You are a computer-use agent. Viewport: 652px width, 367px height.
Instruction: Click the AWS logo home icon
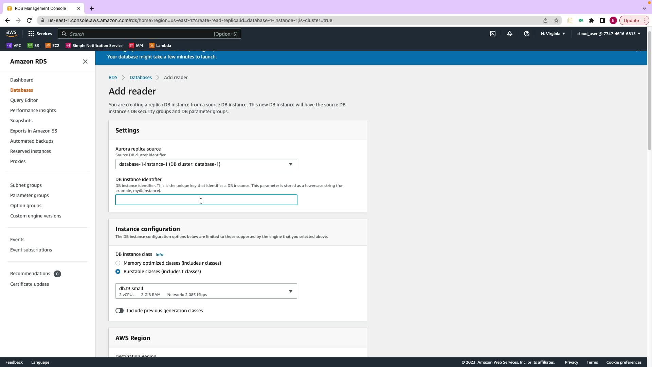(x=11, y=33)
